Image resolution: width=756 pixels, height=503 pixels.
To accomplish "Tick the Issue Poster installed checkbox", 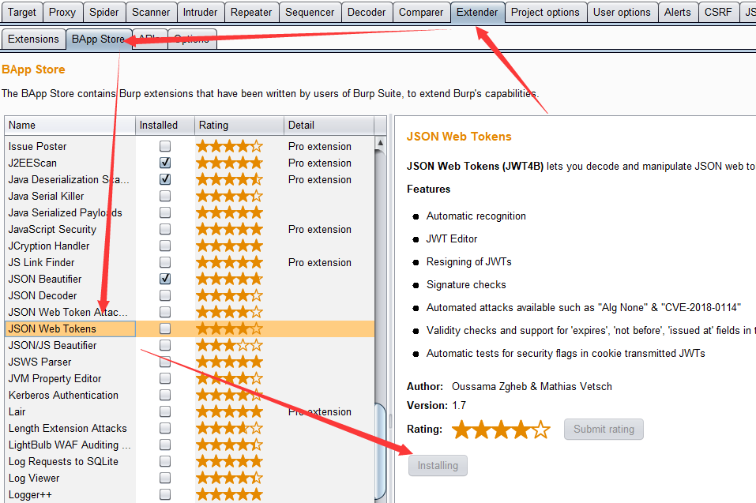I will pos(165,146).
